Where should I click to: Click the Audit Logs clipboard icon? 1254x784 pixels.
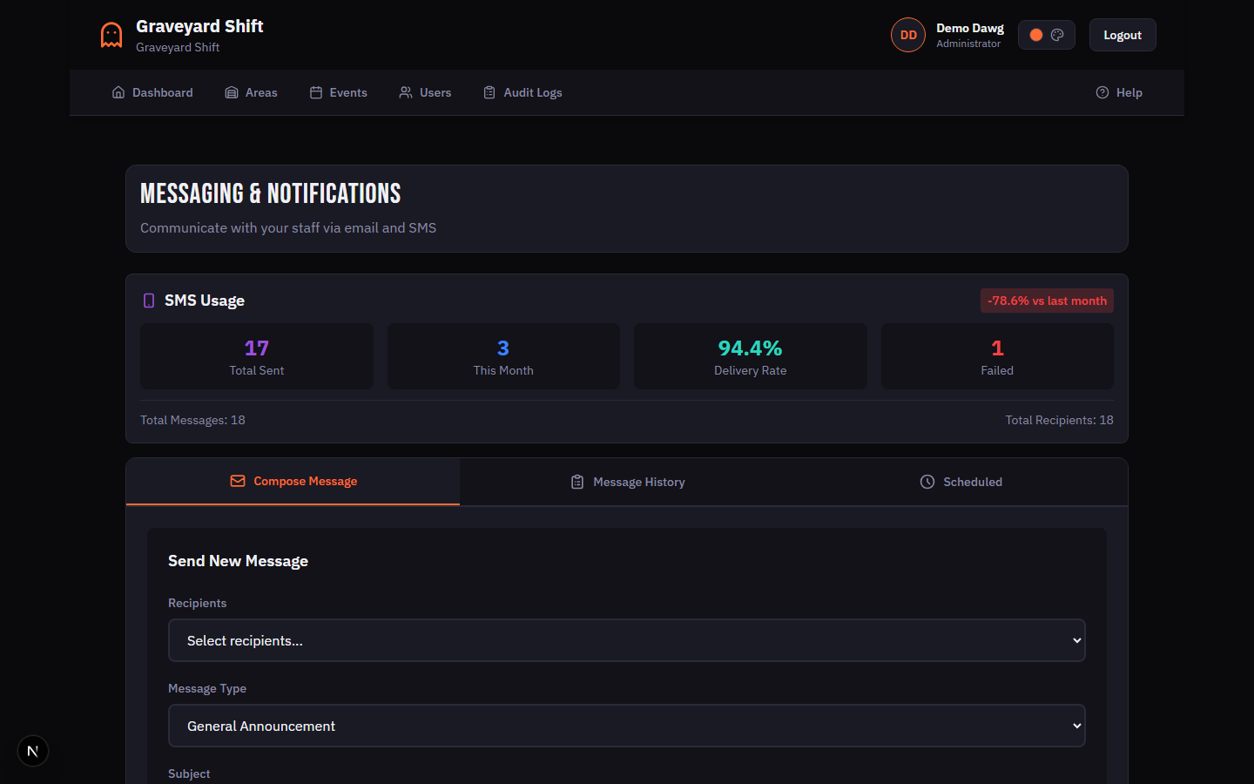(489, 92)
